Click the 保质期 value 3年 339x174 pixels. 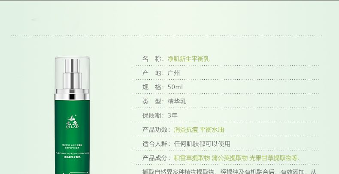coord(173,115)
